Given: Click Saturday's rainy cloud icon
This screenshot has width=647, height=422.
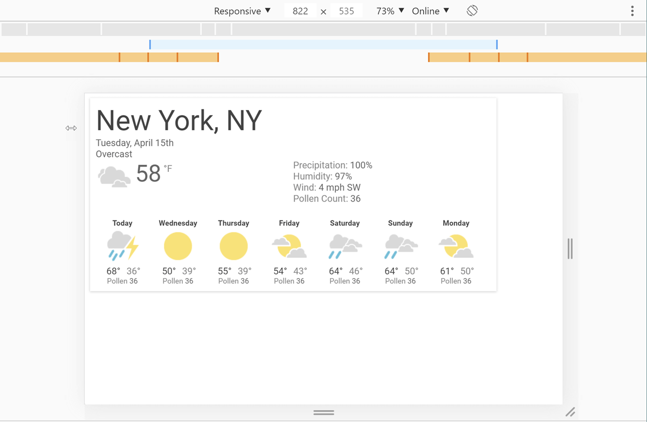Looking at the screenshot, I should point(345,246).
